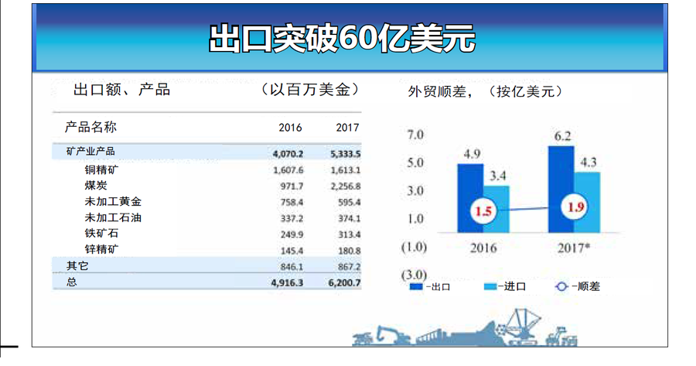
Task: Click the (1.0) negative axis label
Action: (x=414, y=247)
